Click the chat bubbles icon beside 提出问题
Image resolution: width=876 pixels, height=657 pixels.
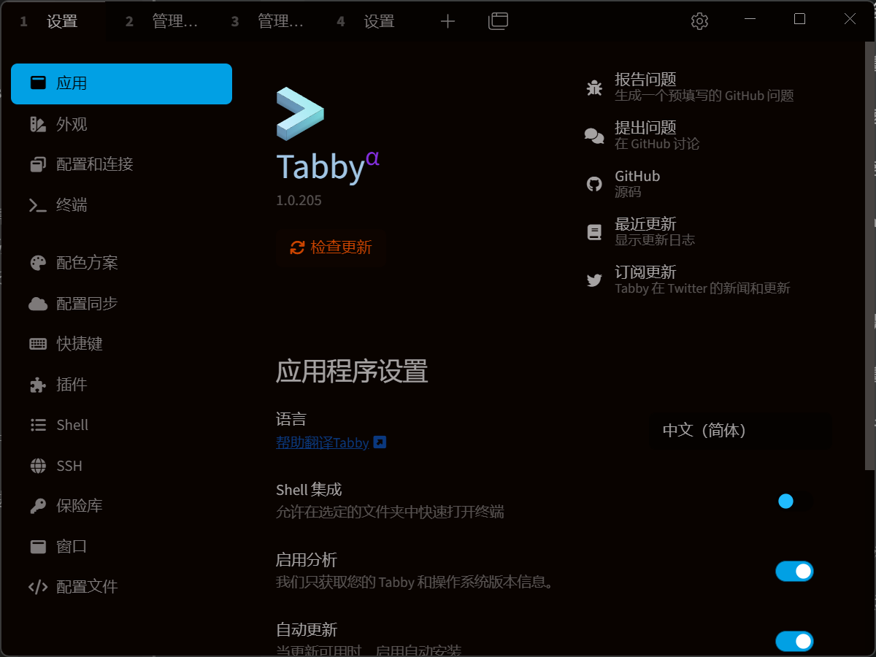[594, 136]
